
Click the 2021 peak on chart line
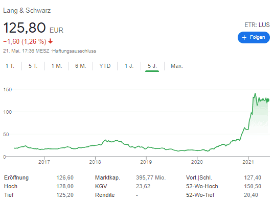(255, 94)
